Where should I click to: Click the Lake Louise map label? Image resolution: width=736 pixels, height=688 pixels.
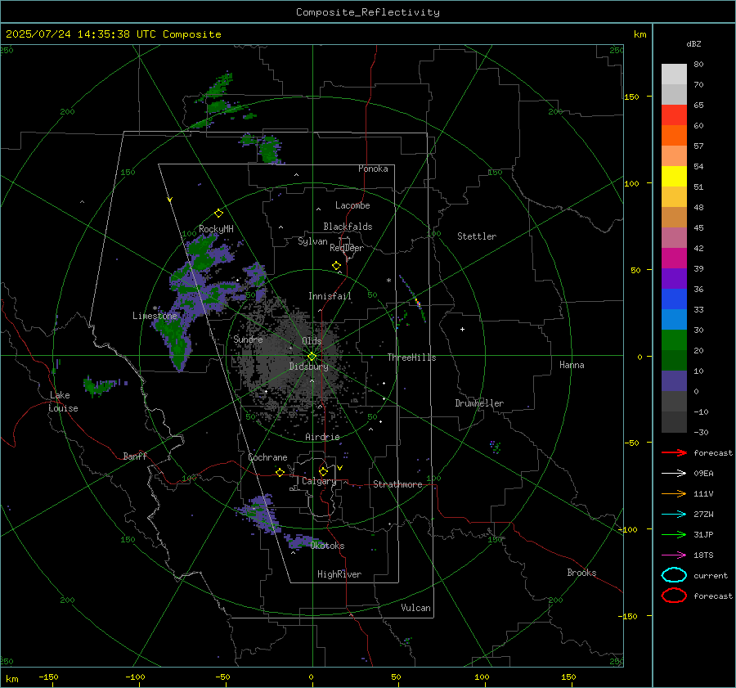[63, 402]
